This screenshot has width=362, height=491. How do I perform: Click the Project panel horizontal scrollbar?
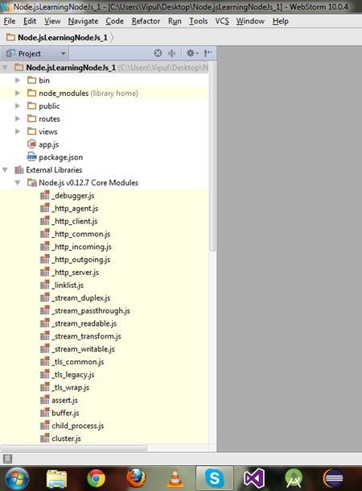click(74, 448)
